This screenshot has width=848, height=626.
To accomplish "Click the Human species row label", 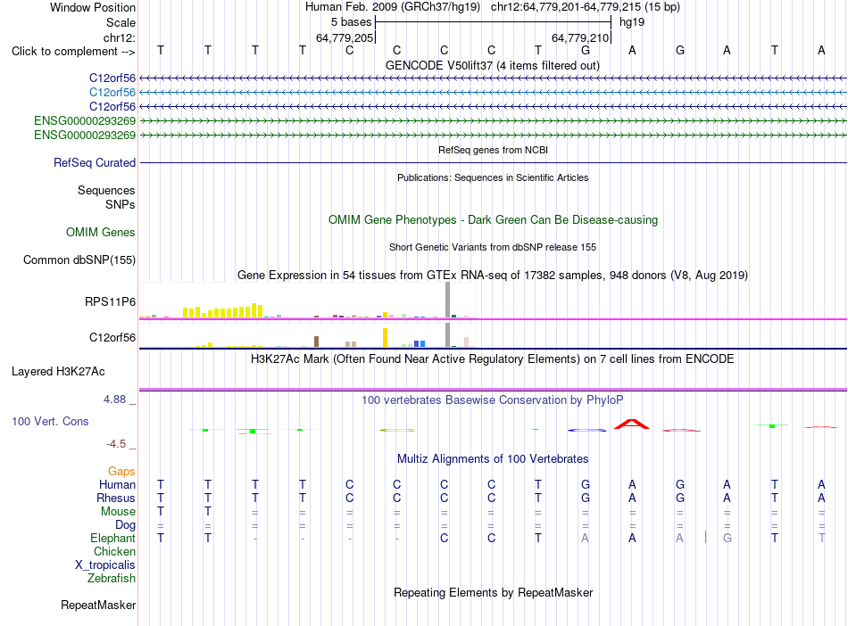I will [x=117, y=484].
